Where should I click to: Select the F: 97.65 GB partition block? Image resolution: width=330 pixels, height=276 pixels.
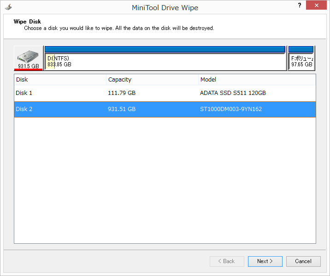pyautogui.click(x=301, y=58)
